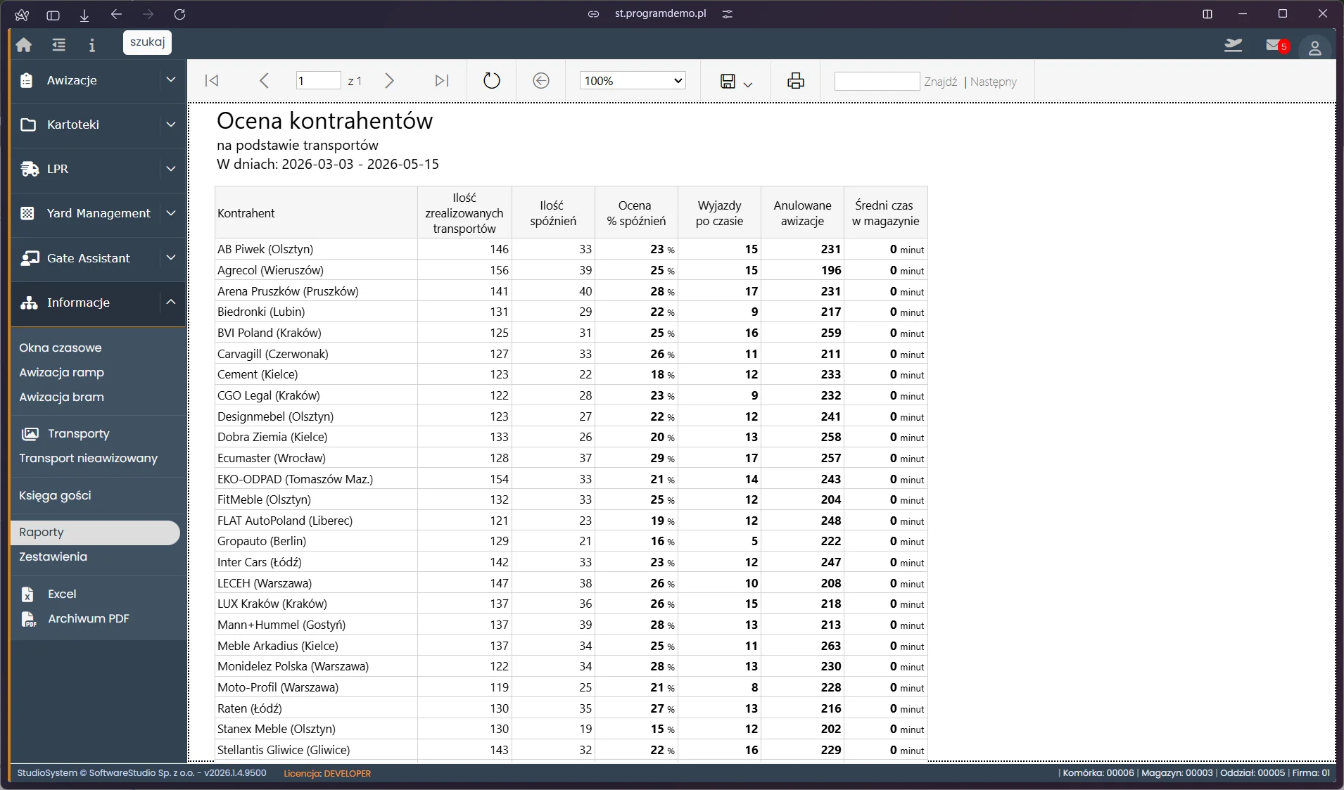The width and height of the screenshot is (1344, 790).
Task: Open the browser downloads icon
Action: [x=84, y=14]
